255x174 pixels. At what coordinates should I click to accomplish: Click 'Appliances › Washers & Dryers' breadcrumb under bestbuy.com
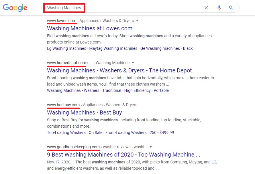click(x=110, y=105)
